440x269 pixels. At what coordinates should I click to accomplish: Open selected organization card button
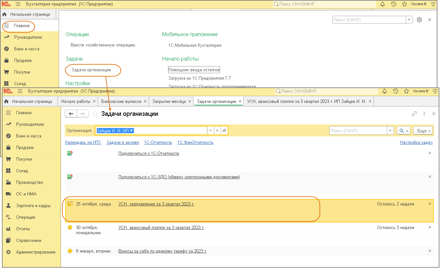(x=224, y=131)
